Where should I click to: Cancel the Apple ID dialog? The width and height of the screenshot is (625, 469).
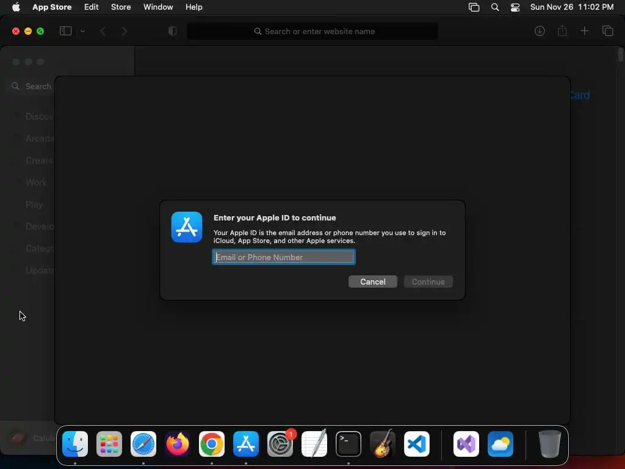pyautogui.click(x=373, y=282)
